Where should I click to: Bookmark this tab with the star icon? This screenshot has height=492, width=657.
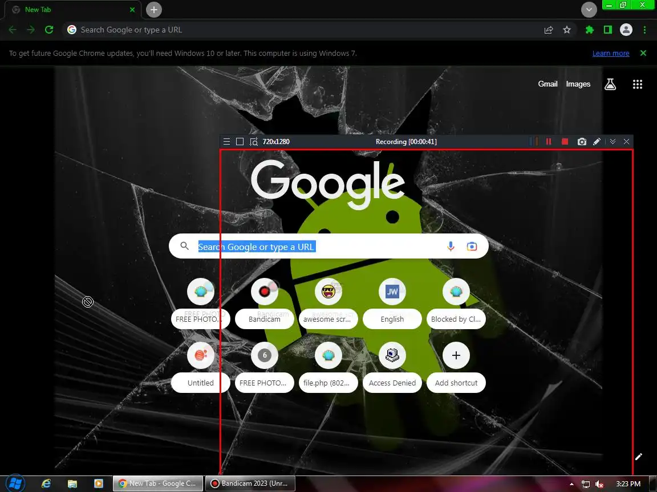coord(567,30)
